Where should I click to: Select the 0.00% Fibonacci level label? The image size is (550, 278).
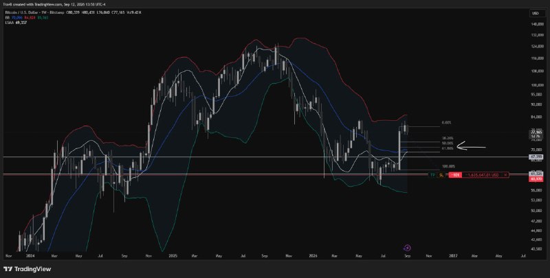pyautogui.click(x=446, y=123)
